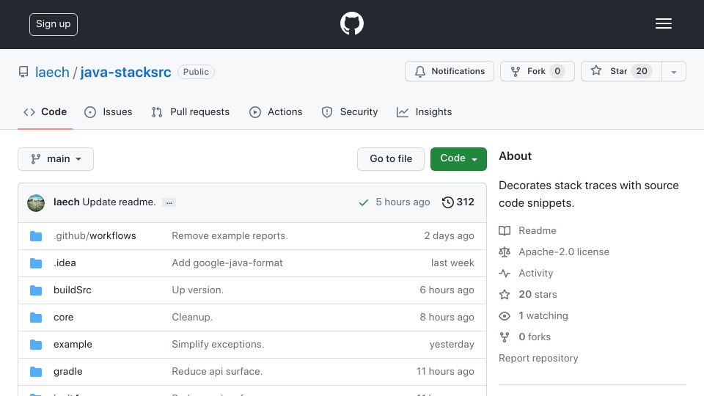Click the Insights graph icon
This screenshot has width=704, height=396.
403,112
